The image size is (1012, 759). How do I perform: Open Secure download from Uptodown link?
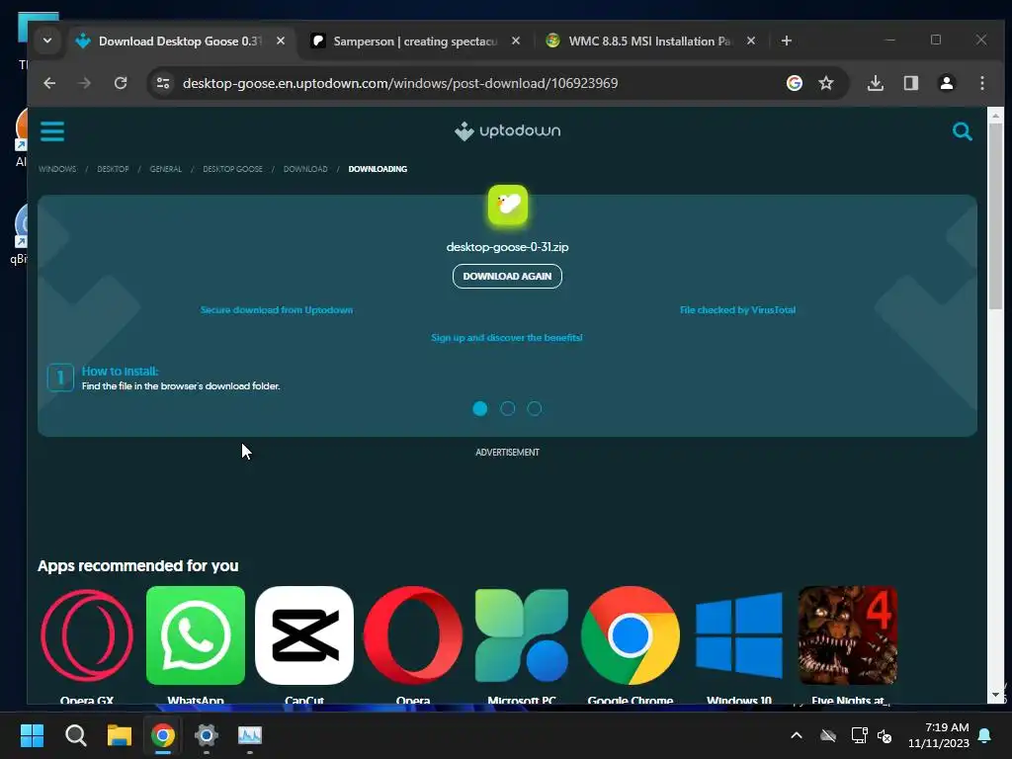pyautogui.click(x=277, y=309)
